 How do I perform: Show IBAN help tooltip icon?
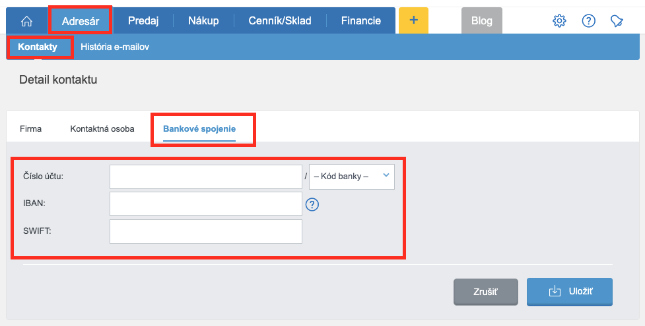(312, 204)
